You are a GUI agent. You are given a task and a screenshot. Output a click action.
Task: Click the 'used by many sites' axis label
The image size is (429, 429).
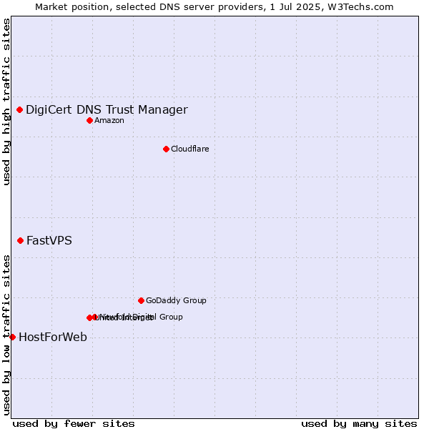coord(359,424)
